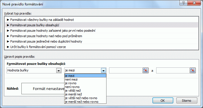Click the Formát nenastaven preview box
This screenshot has height=108, width=203.
(x=43, y=89)
